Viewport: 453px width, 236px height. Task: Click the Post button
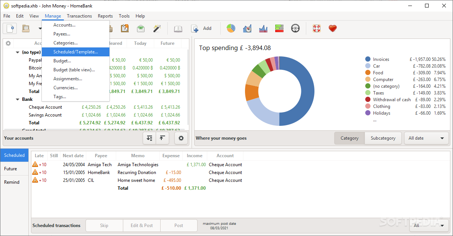[179, 226]
